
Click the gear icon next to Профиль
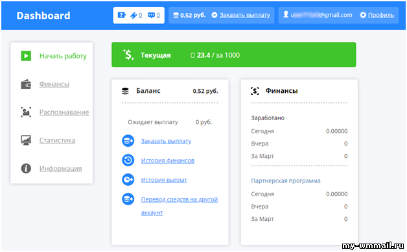coord(363,15)
